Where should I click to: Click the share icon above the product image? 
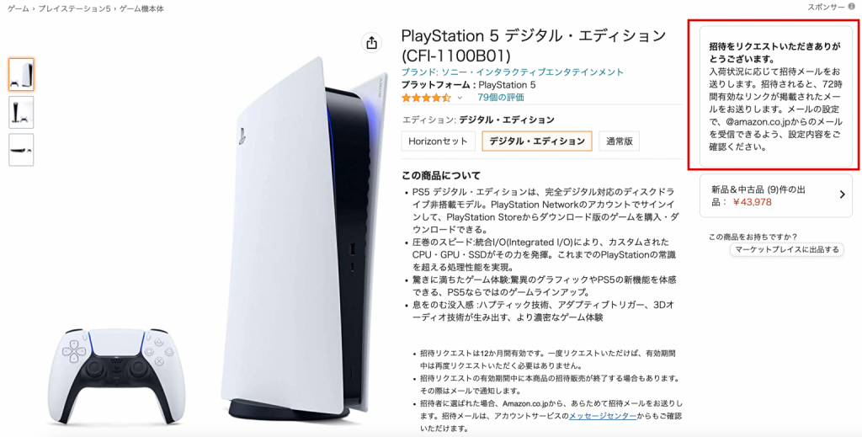(x=371, y=42)
